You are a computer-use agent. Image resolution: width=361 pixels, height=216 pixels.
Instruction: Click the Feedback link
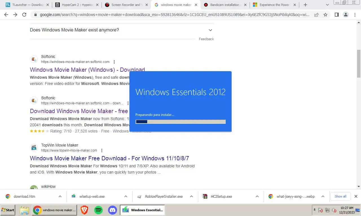pyautogui.click(x=206, y=39)
